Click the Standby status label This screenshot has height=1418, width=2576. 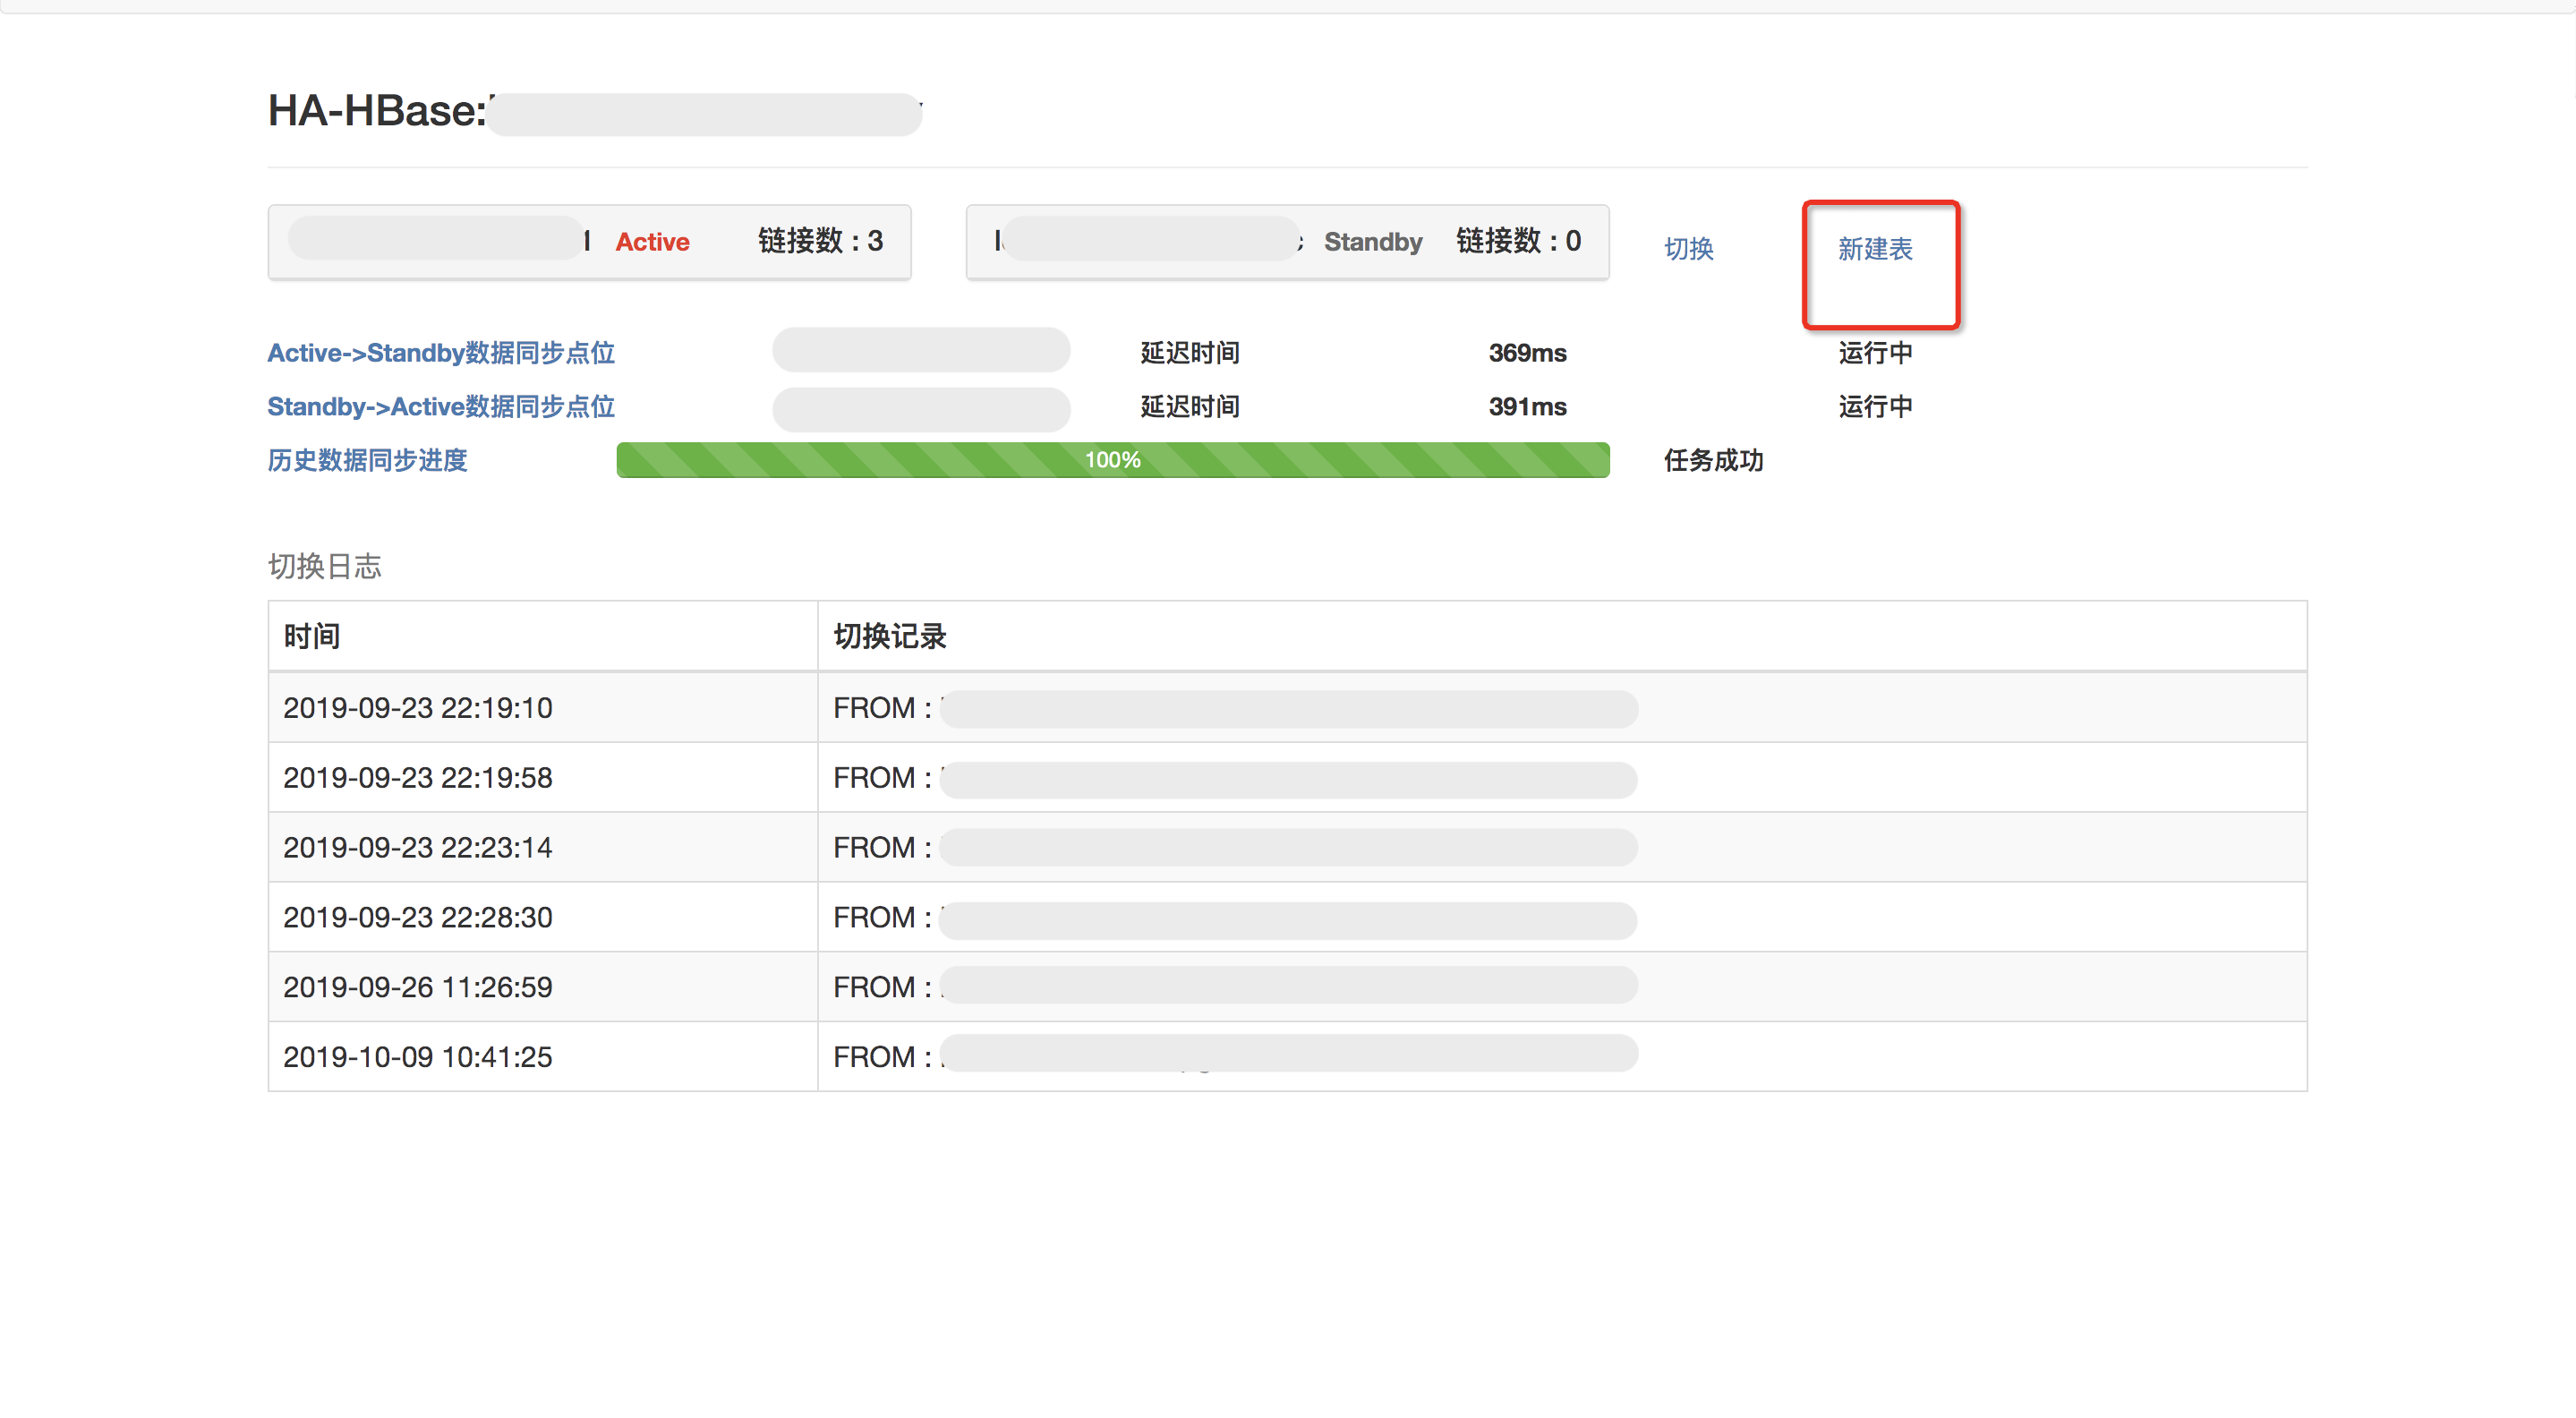click(x=1373, y=242)
